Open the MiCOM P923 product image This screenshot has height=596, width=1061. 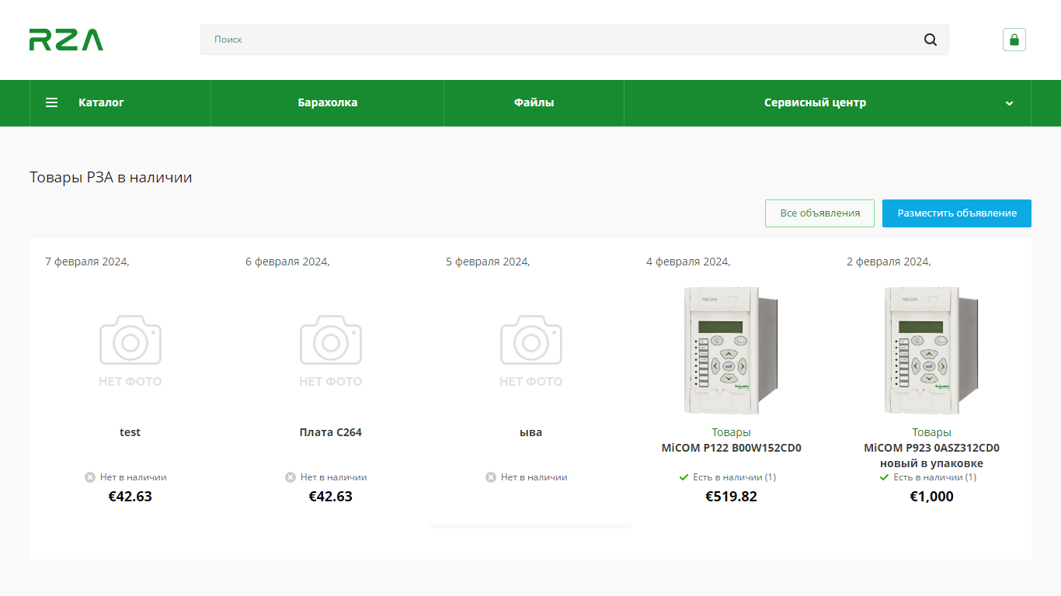(x=932, y=351)
